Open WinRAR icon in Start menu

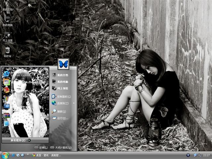(x=7, y=116)
